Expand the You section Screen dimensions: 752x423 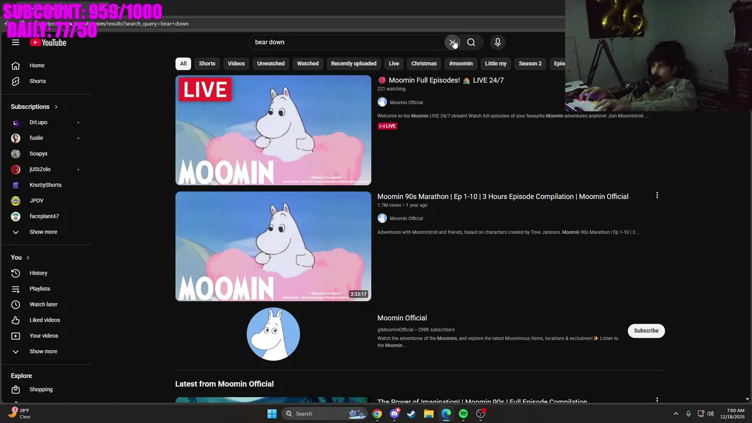[20, 257]
